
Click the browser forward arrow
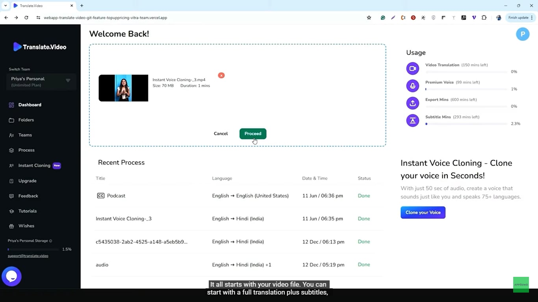pos(16,18)
